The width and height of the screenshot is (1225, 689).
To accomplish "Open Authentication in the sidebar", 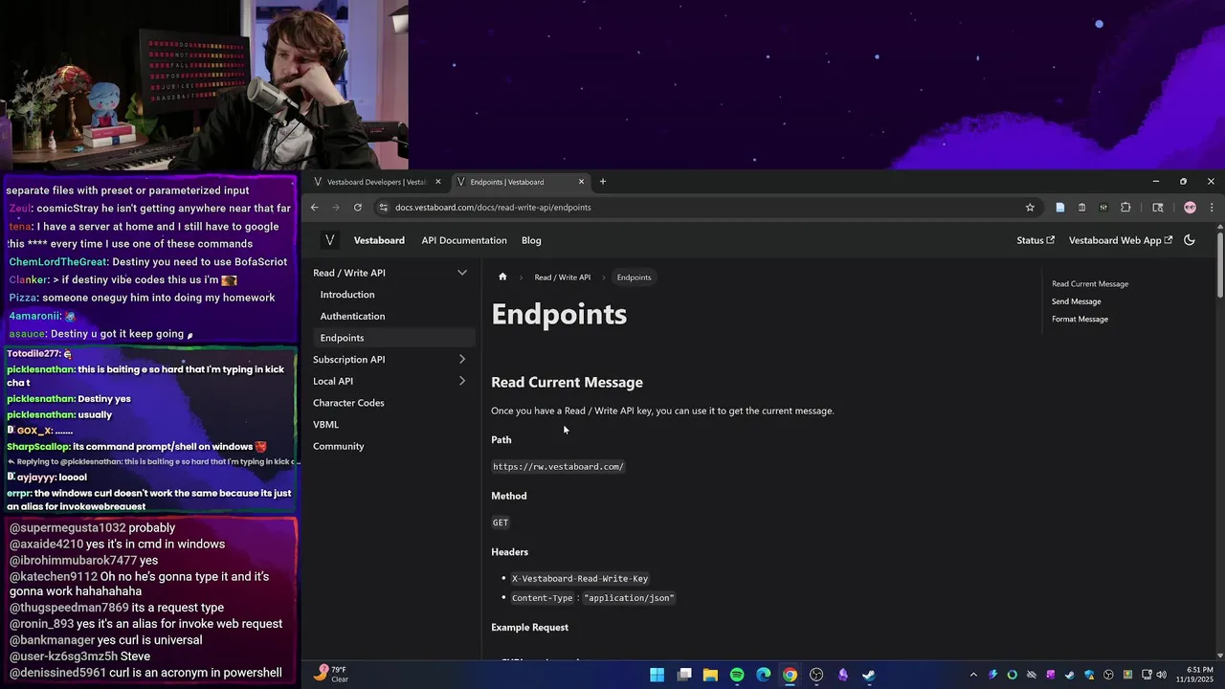I will [x=352, y=316].
